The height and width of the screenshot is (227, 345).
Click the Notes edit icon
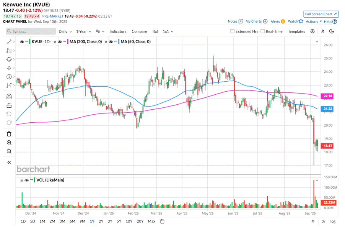tap(241, 21)
